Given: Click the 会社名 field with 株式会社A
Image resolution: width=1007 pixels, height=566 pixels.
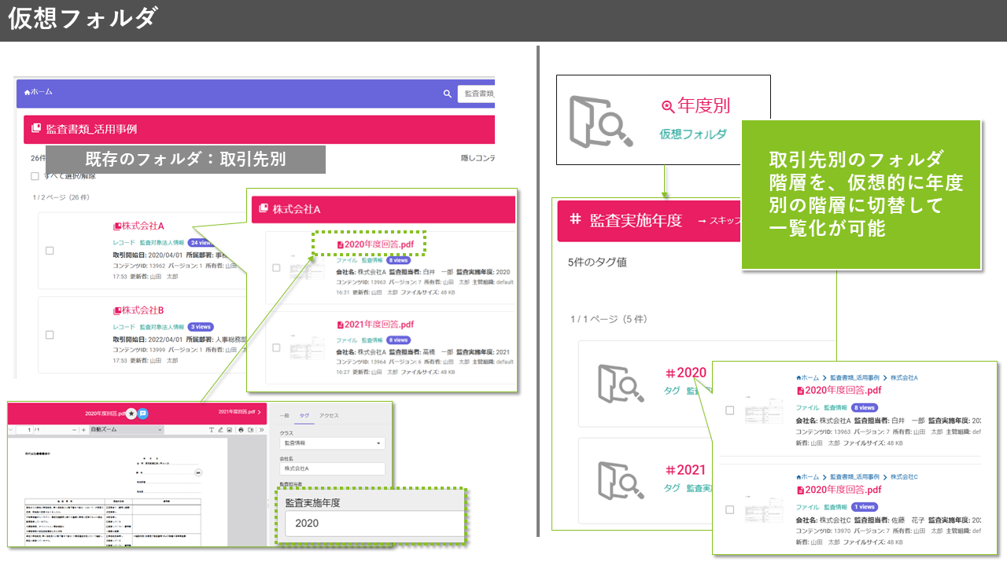Looking at the screenshot, I should point(332,469).
